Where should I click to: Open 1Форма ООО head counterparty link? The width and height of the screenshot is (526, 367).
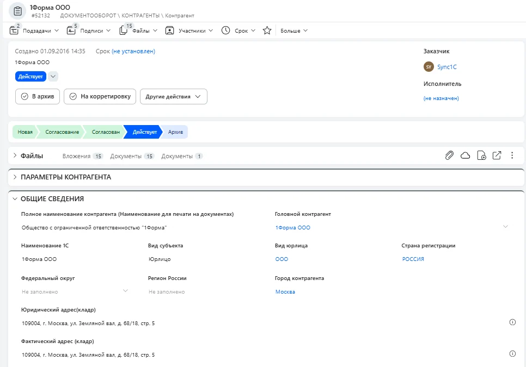click(x=293, y=228)
